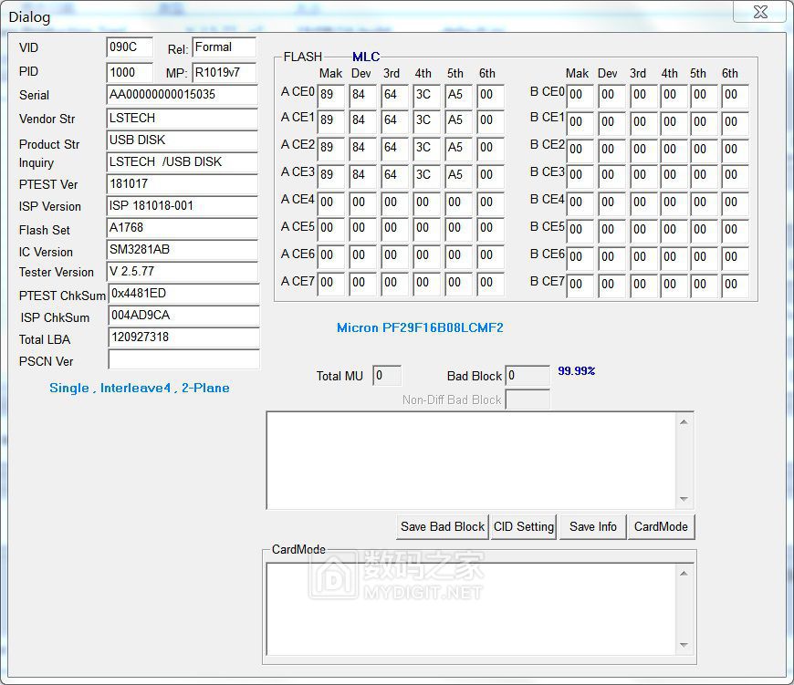
Task: Click the Product Str USB DISK field
Action: tap(182, 140)
